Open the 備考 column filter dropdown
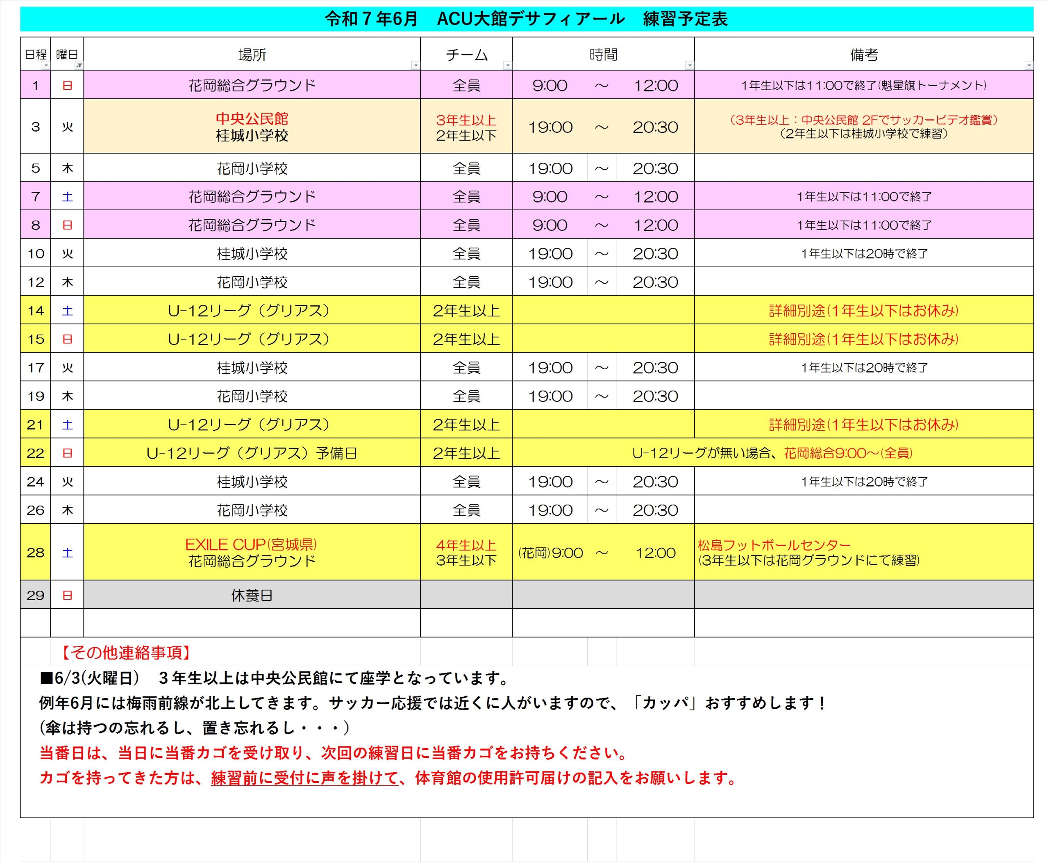The width and height of the screenshot is (1049, 862). 1029,66
